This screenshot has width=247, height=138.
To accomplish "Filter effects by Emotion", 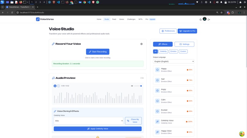I will coord(173,51).
